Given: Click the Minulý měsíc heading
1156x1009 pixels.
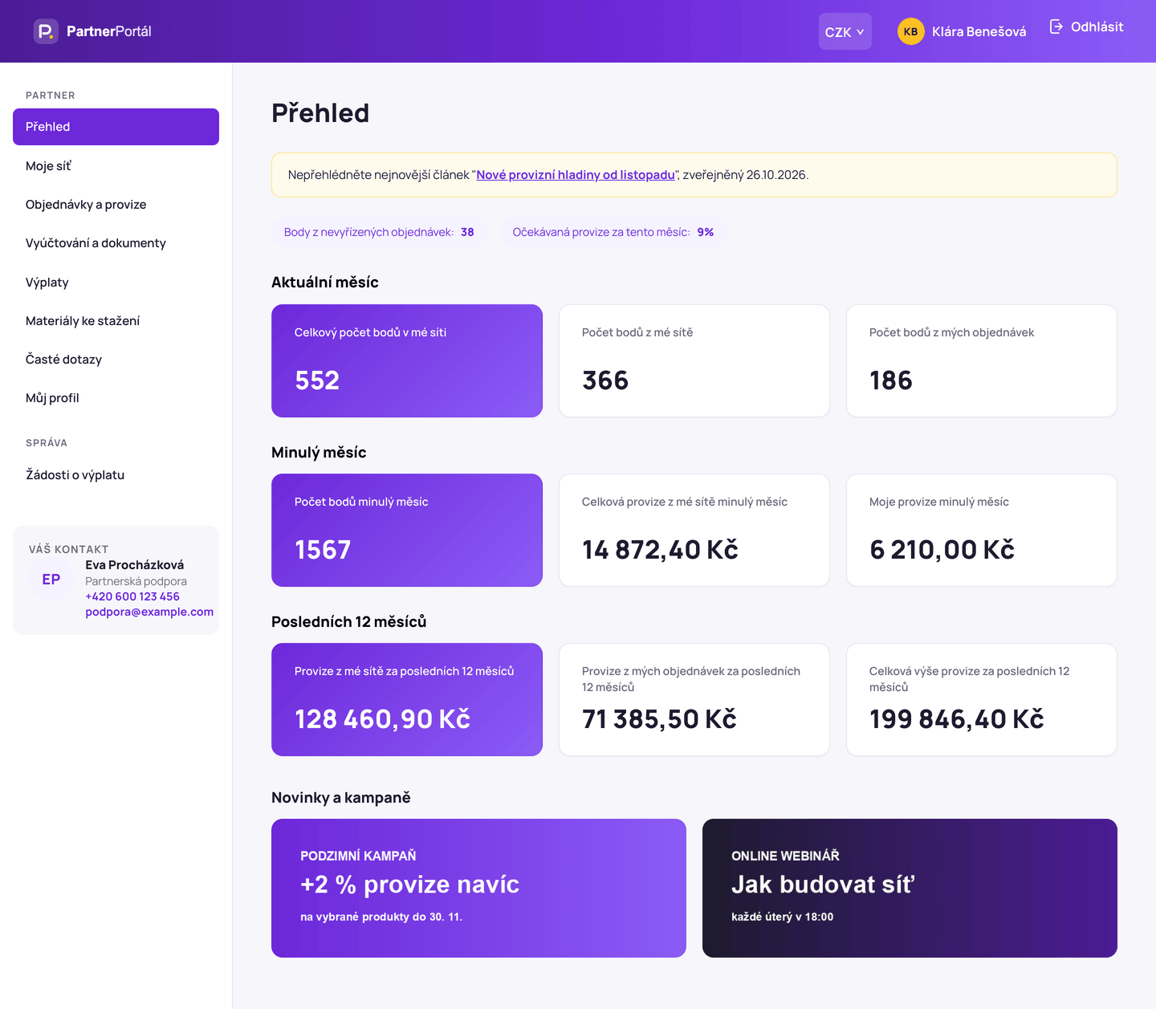Looking at the screenshot, I should pyautogui.click(x=319, y=453).
